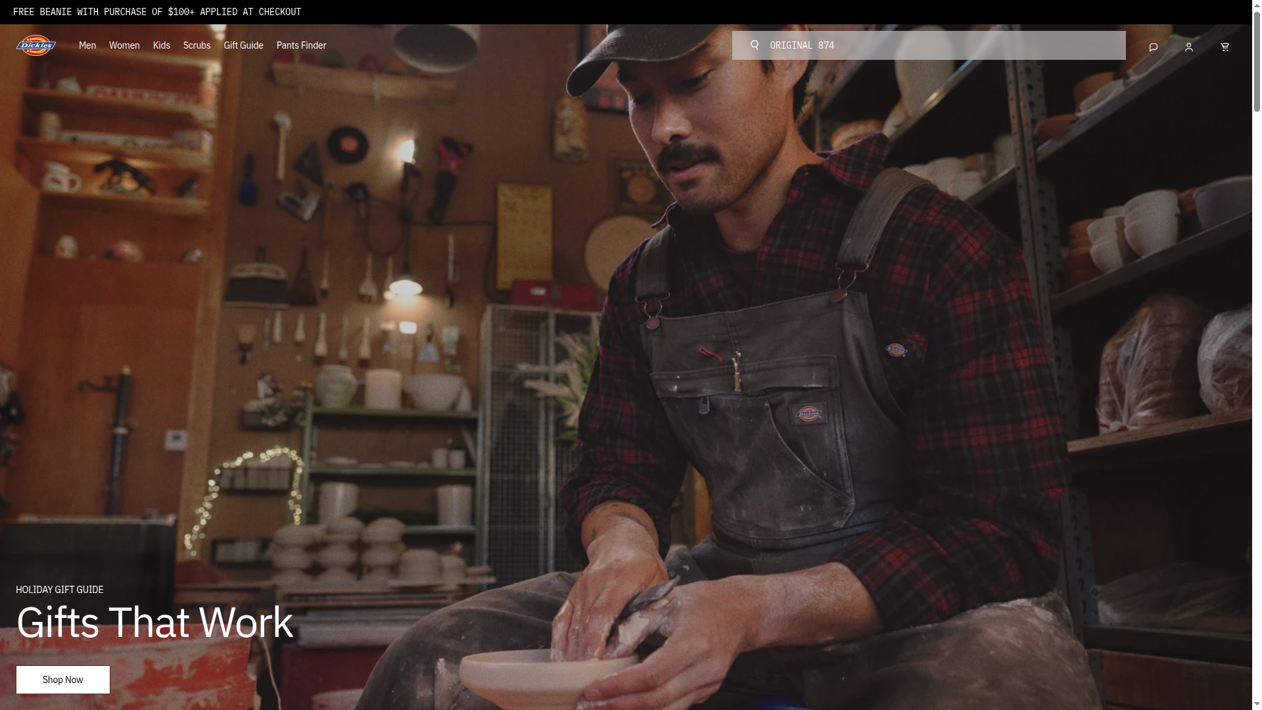This screenshot has height=710, width=1262.
Task: Open the Gift Guide nav item
Action: pyautogui.click(x=243, y=45)
